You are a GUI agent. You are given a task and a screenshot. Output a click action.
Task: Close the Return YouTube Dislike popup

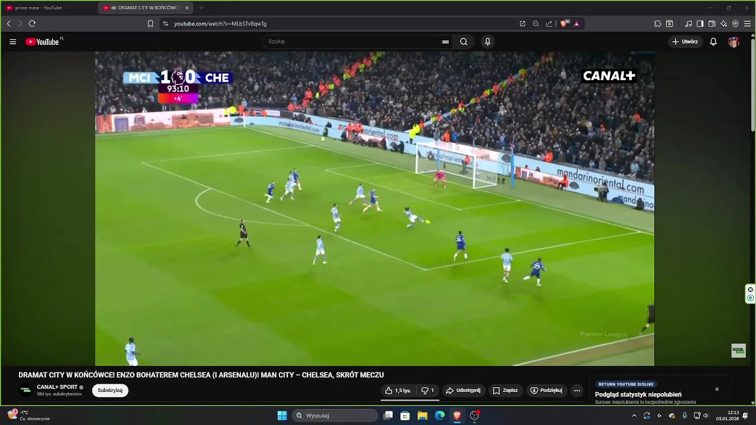pyautogui.click(x=717, y=389)
